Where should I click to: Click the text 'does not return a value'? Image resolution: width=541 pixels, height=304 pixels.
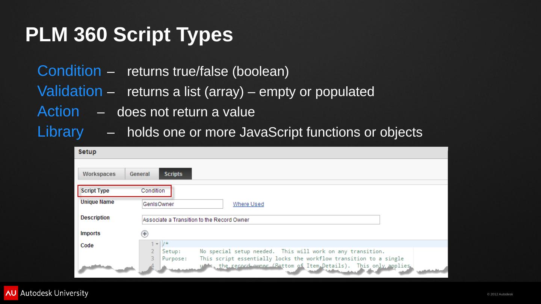tap(186, 112)
